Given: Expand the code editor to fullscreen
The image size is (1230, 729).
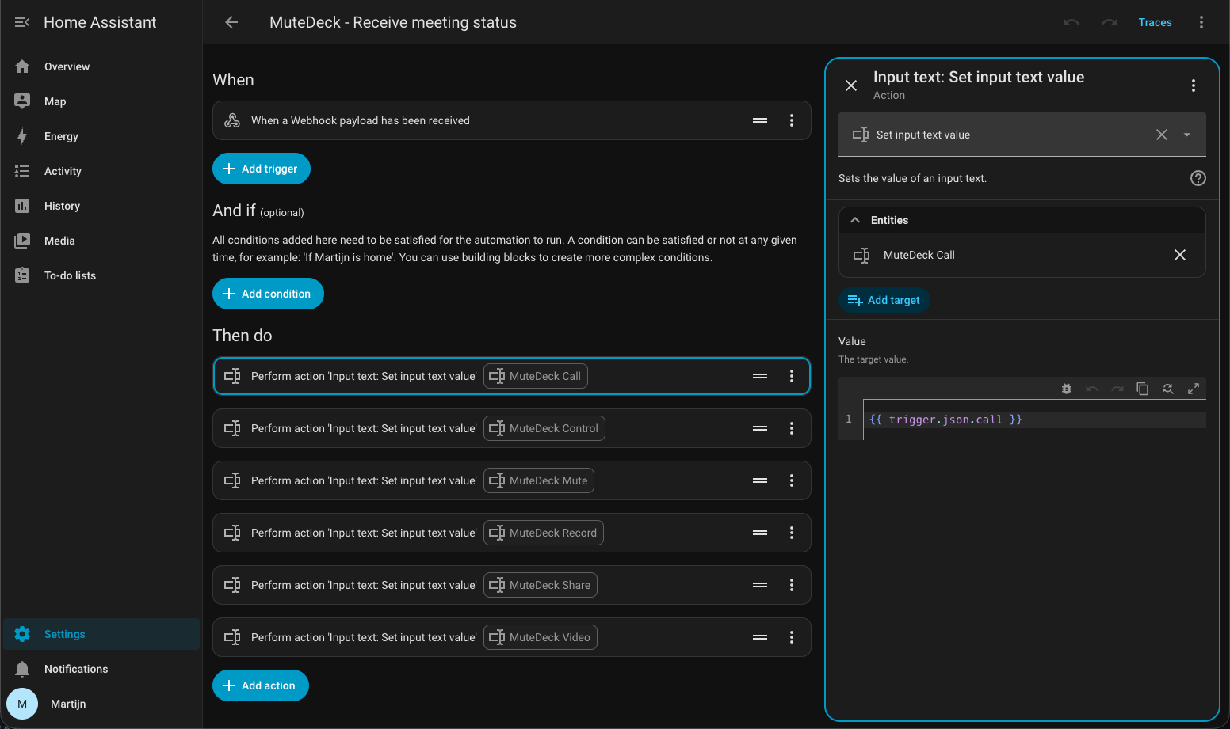Looking at the screenshot, I should (x=1194, y=389).
